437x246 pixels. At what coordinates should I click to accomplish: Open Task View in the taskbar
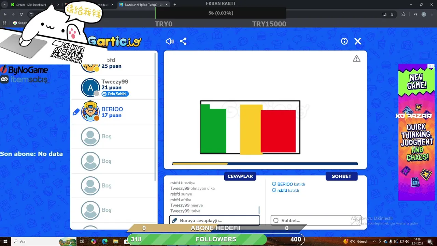(82, 242)
